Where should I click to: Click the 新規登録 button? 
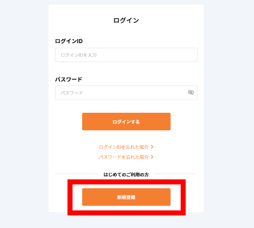coord(126,197)
